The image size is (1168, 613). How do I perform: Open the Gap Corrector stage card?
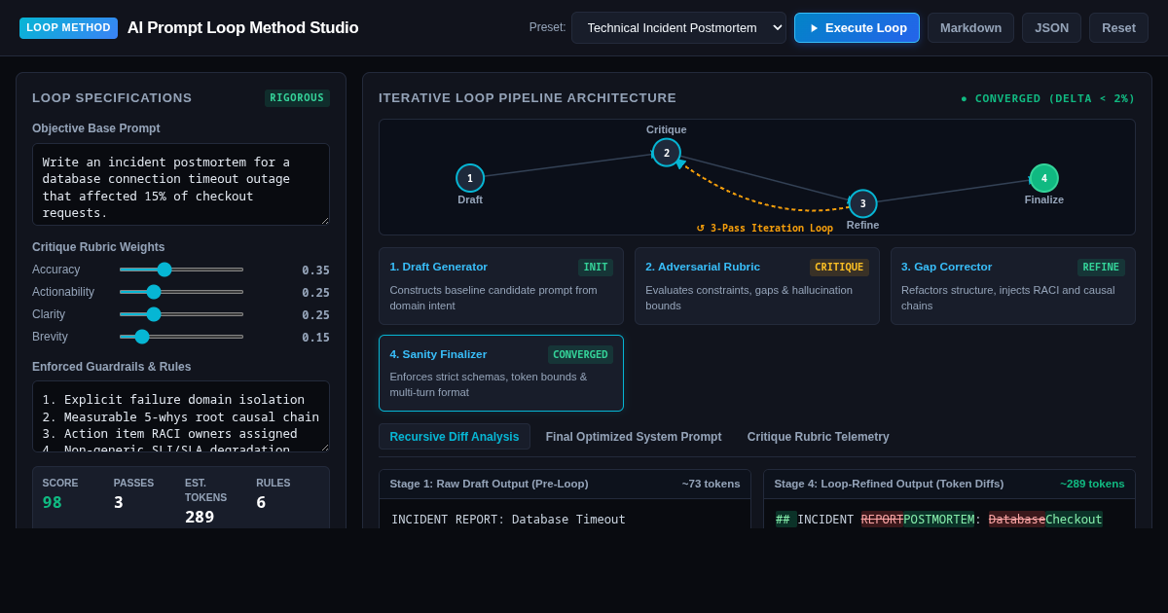click(1012, 286)
